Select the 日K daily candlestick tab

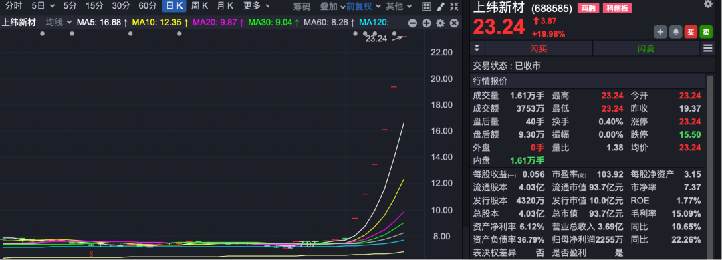point(174,7)
